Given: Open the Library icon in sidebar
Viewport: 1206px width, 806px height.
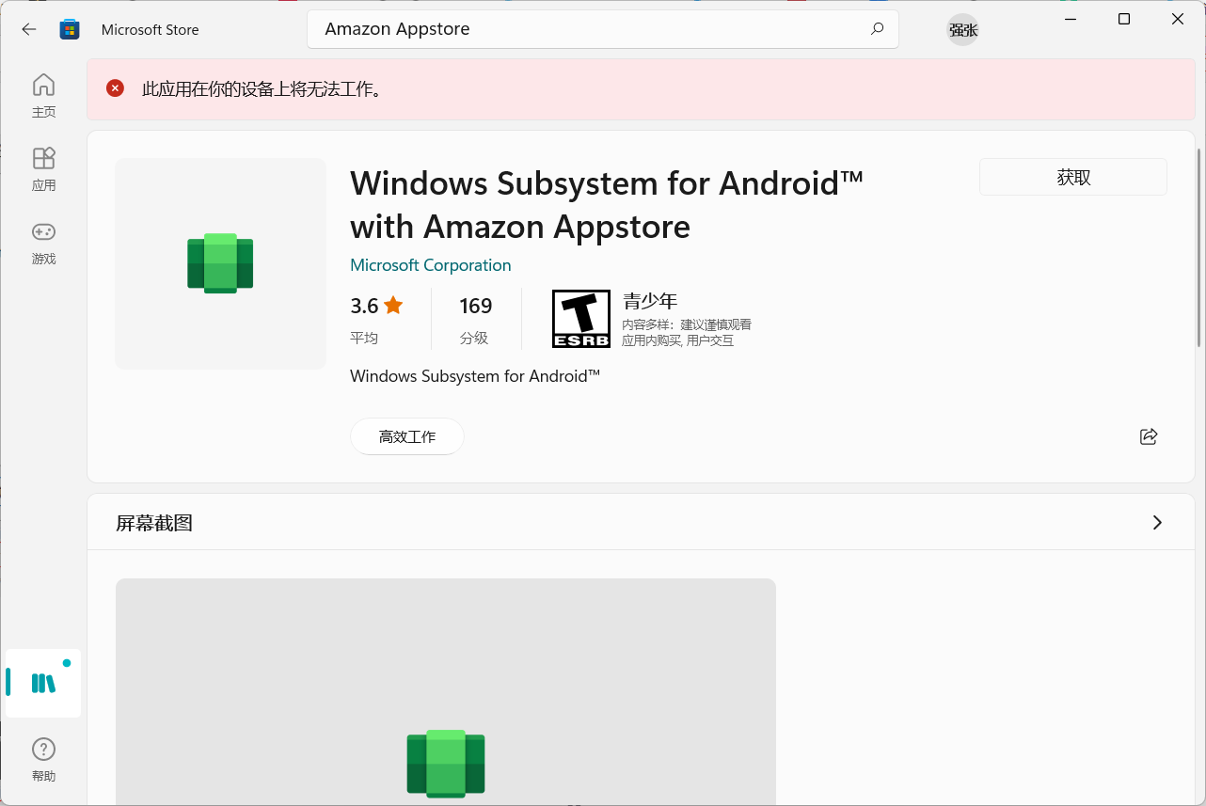Looking at the screenshot, I should (x=43, y=683).
